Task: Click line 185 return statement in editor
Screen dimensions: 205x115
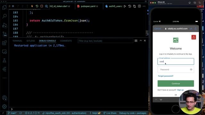Action: [60, 20]
